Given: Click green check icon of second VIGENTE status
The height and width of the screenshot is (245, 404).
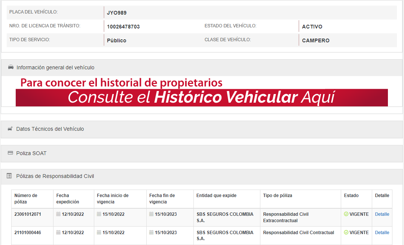Looking at the screenshot, I should click(346, 233).
